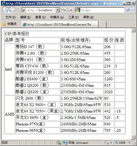The height and width of the screenshot is (146, 137).
Task: Click the 羿龙X3 8650（盒） model cell
Action: click(37, 117)
